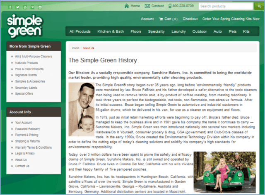Open Your Account sidebar link
Screen dimensions: 265x195
[x=23, y=123]
